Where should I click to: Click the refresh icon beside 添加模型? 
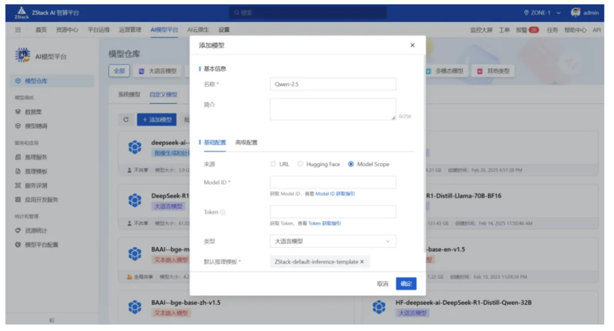click(x=126, y=120)
